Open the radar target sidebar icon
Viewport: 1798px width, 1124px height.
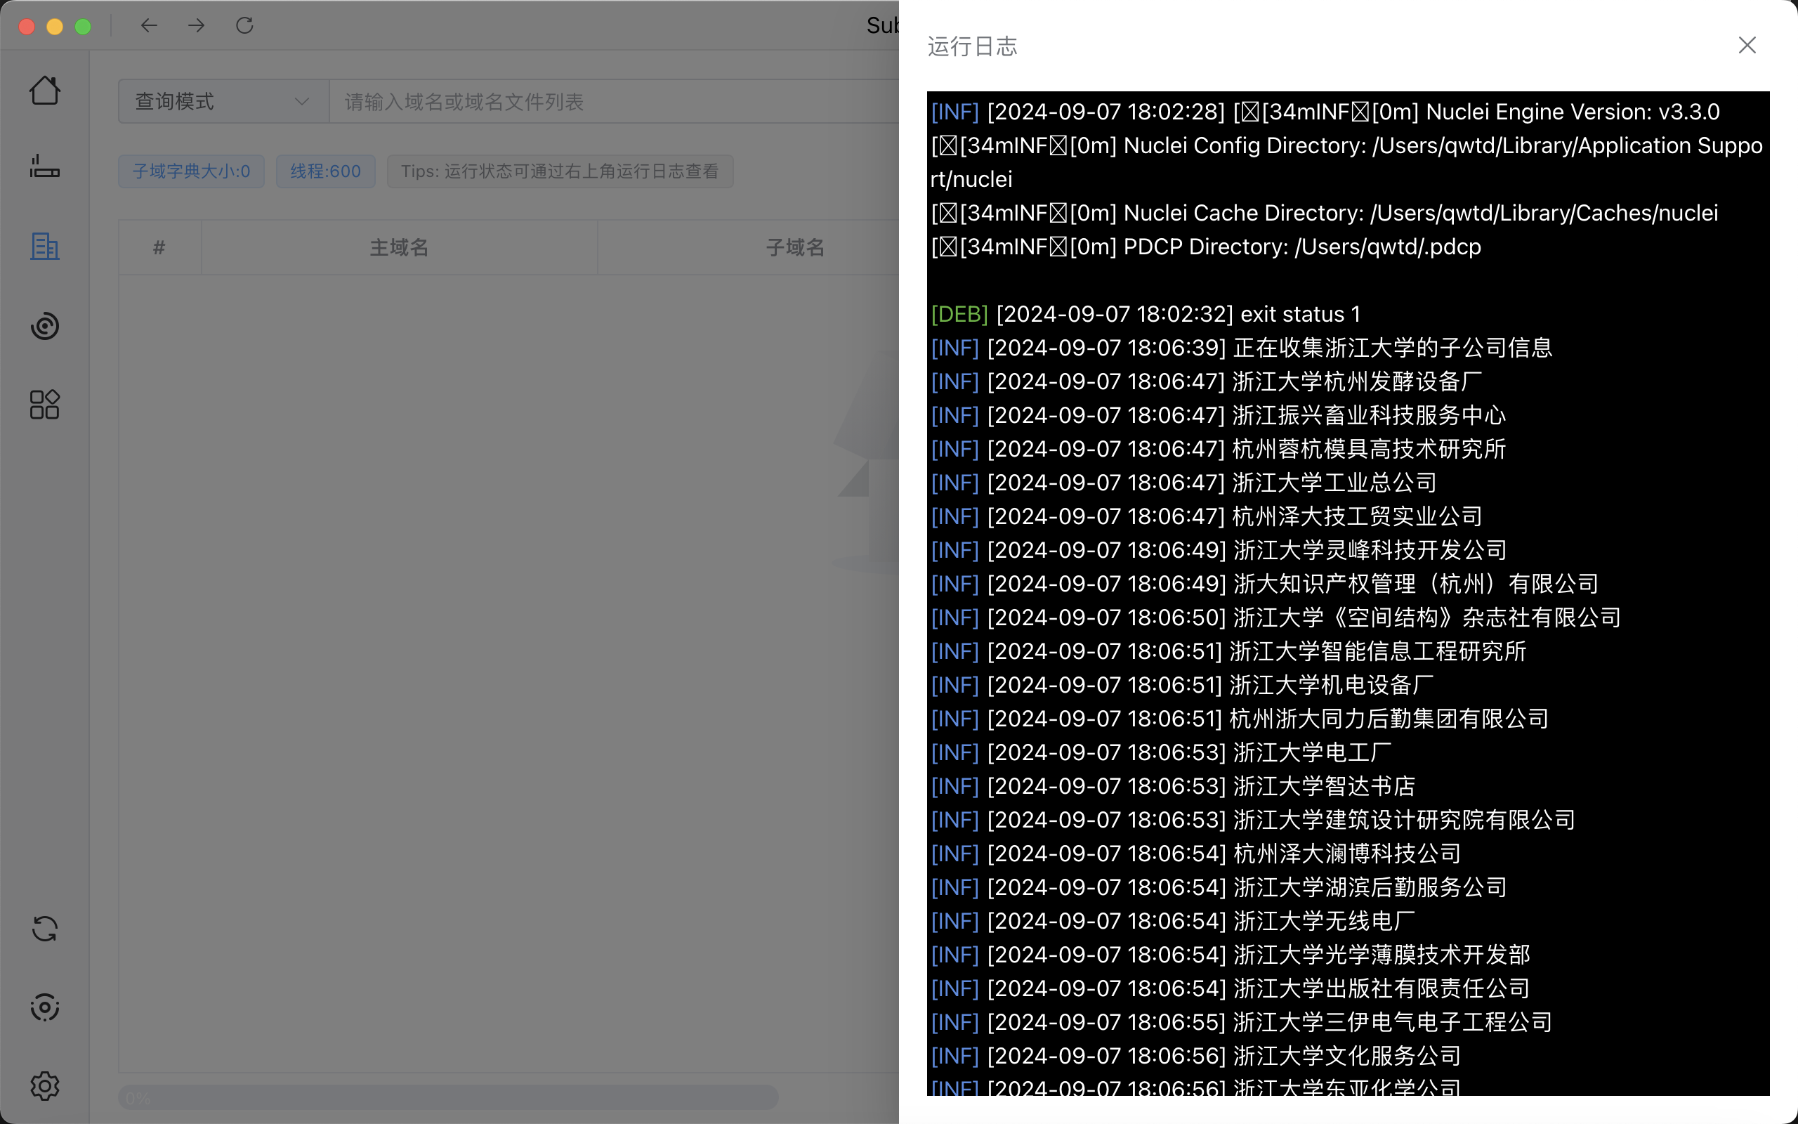pyautogui.click(x=44, y=325)
